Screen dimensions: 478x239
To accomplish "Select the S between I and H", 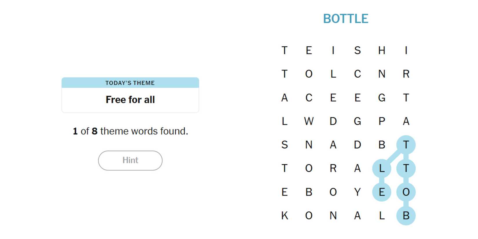I will [357, 50].
